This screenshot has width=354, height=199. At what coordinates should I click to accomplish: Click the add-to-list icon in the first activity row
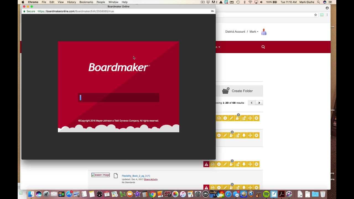tap(244, 118)
